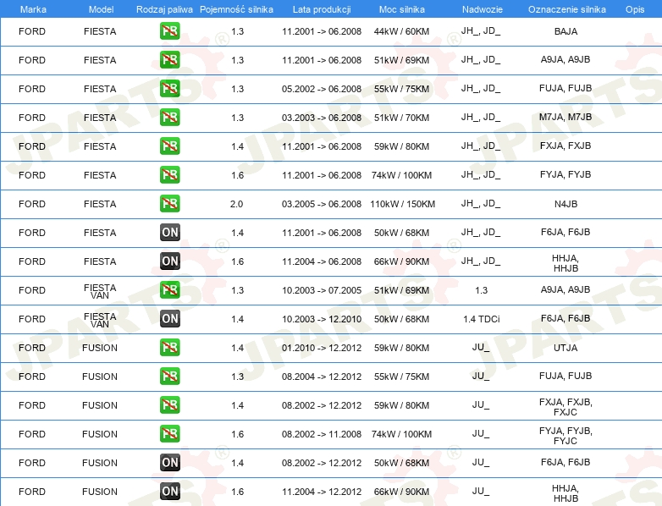Click the 05.2002 -> 06.2008 production years cell

322,89
